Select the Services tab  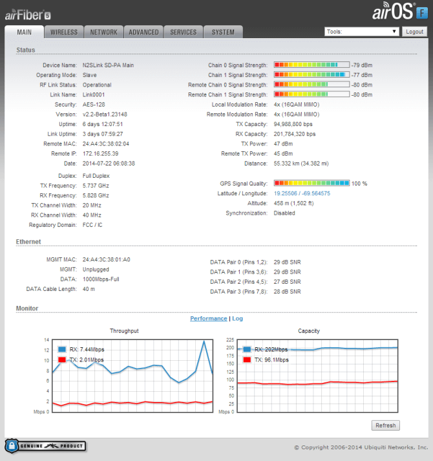(x=184, y=32)
